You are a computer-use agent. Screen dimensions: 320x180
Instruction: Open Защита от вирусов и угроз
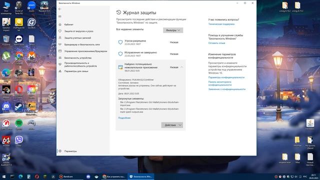coord(79,31)
